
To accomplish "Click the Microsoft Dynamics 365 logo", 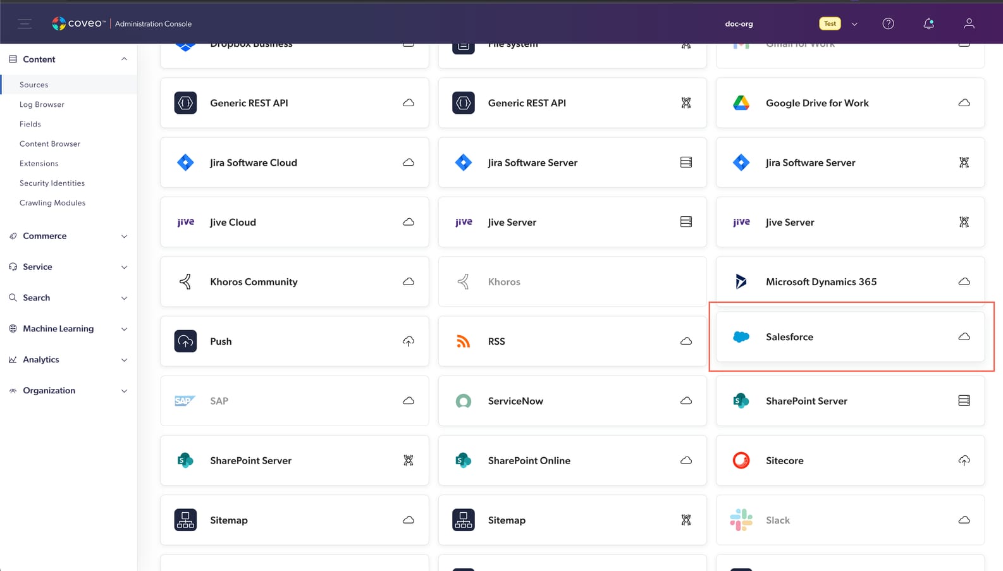I will tap(741, 281).
